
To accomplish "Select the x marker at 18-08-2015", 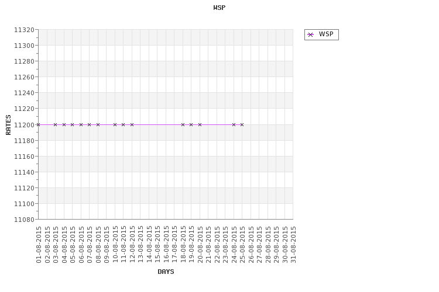I will 183,124.
